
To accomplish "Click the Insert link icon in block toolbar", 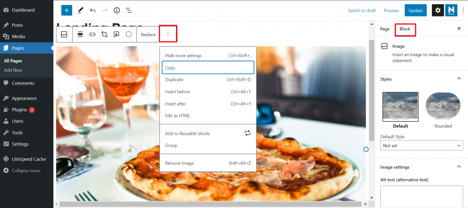I will [92, 34].
